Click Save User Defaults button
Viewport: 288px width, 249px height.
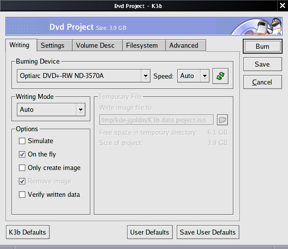[208, 232]
